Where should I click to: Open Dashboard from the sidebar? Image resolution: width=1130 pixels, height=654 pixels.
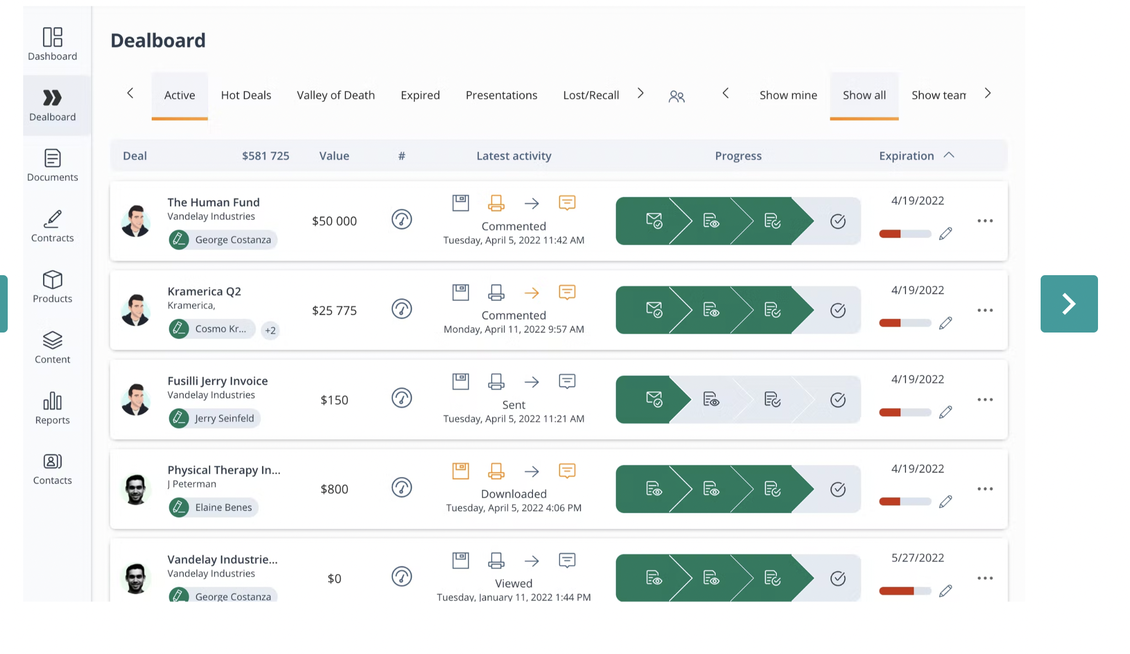coord(52,44)
